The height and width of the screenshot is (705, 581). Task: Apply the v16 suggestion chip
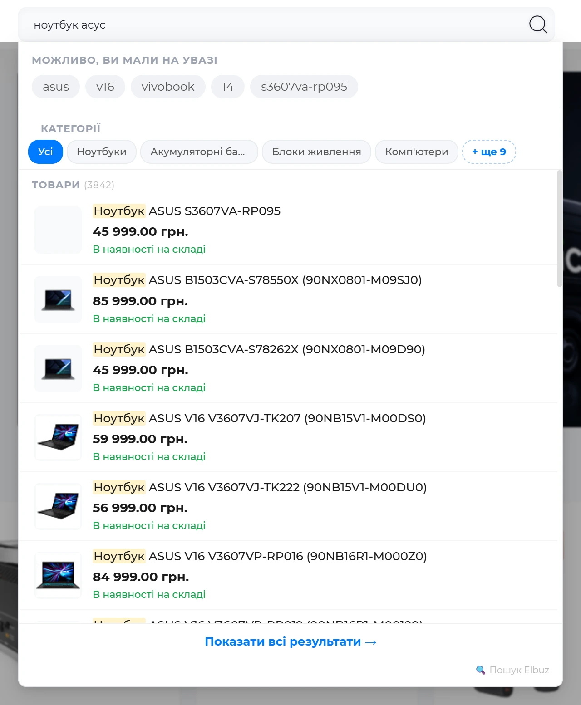point(105,87)
